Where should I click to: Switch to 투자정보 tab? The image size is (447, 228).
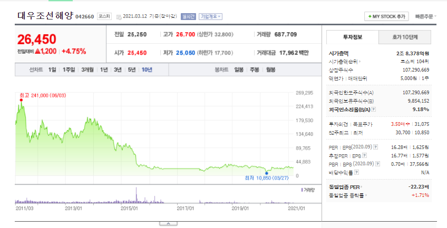pos(353,37)
